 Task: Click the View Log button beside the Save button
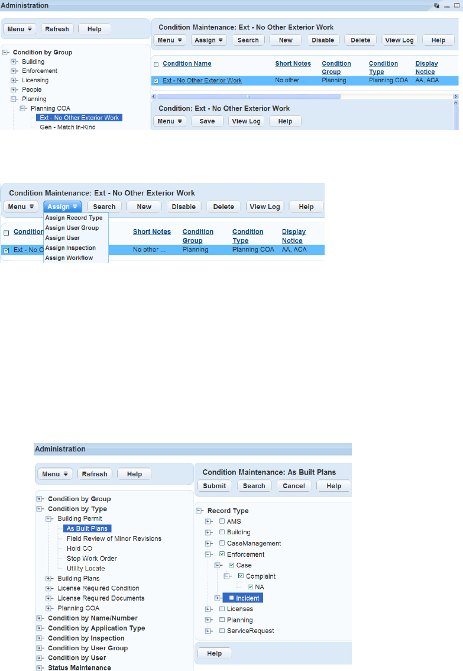(246, 121)
